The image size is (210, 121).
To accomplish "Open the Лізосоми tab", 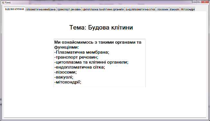I will click(x=162, y=9).
